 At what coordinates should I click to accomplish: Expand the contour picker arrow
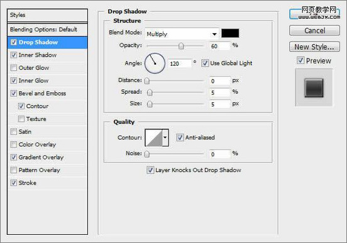point(165,138)
